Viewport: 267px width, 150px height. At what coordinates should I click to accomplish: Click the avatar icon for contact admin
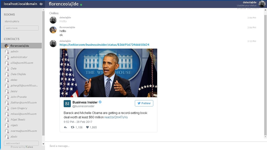tap(7, 51)
